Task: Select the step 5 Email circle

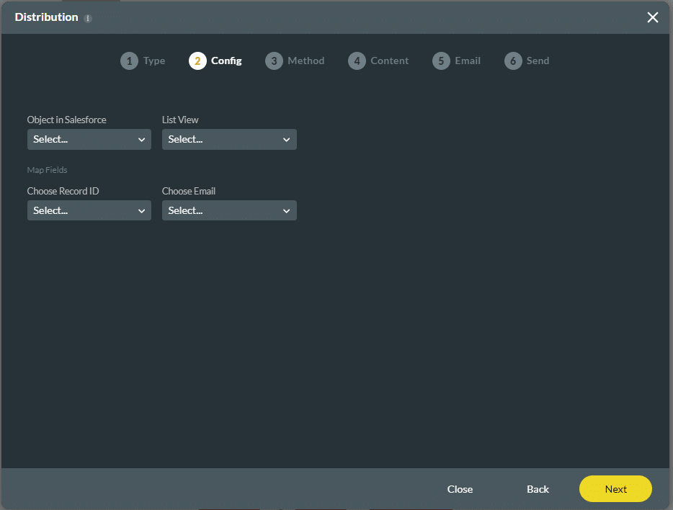Action: (x=440, y=61)
